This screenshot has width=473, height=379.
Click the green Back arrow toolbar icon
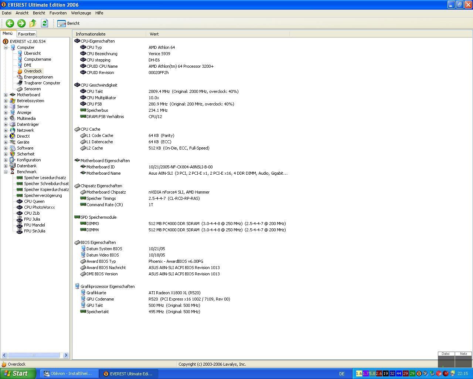(10, 23)
